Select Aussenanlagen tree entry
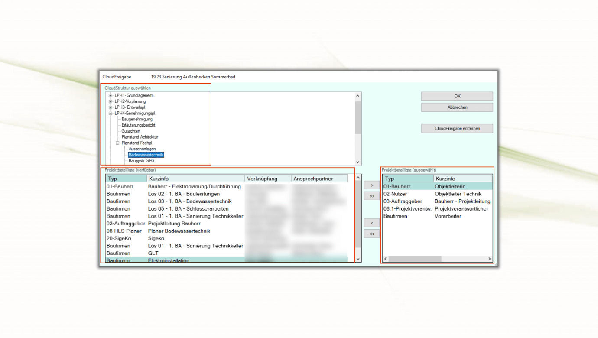 (x=142, y=149)
